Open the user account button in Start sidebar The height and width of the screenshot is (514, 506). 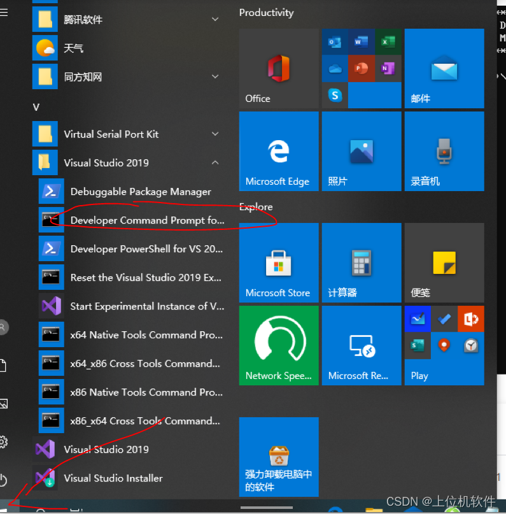[3, 327]
